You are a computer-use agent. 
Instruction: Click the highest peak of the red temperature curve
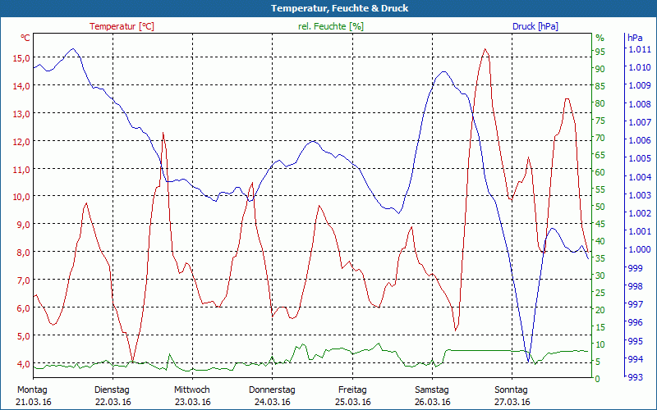coord(485,49)
